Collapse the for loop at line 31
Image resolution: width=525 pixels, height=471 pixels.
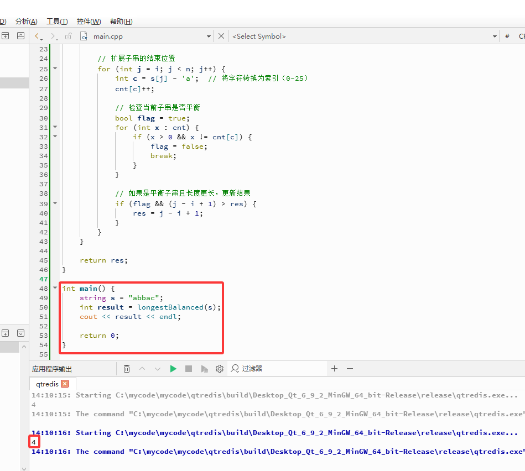(x=55, y=127)
